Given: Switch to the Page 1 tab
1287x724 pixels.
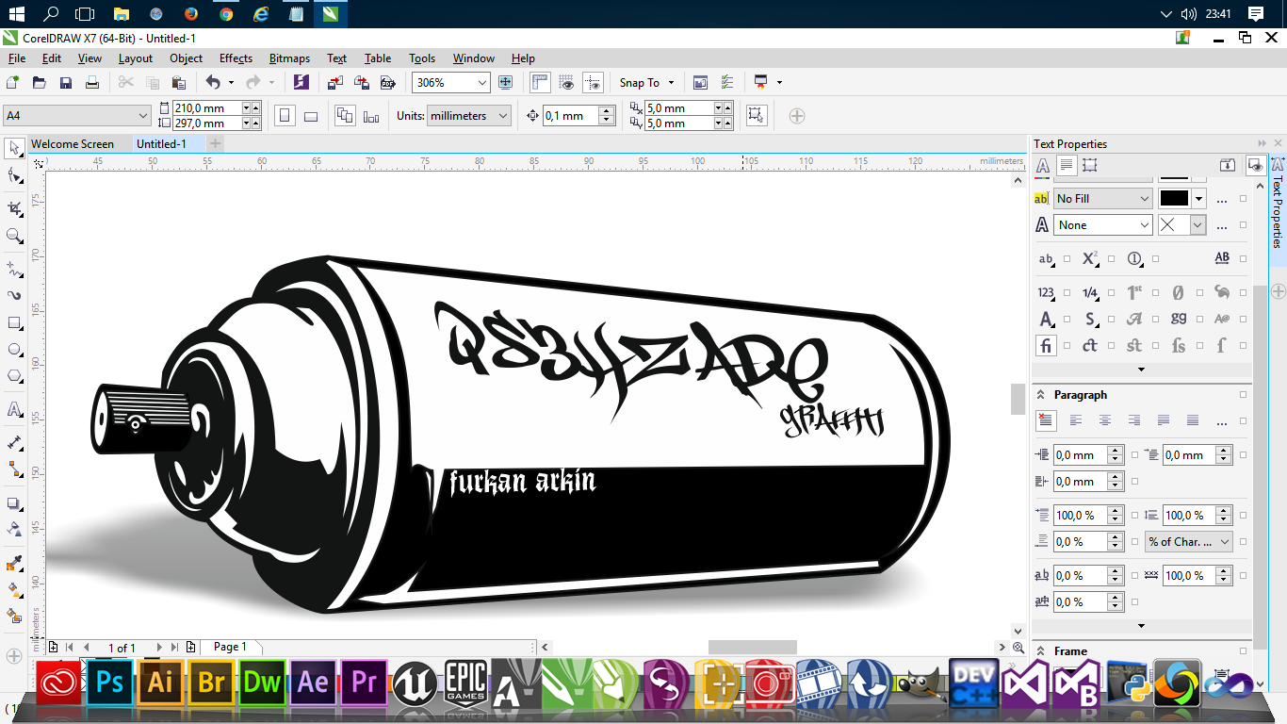Looking at the screenshot, I should pos(230,647).
